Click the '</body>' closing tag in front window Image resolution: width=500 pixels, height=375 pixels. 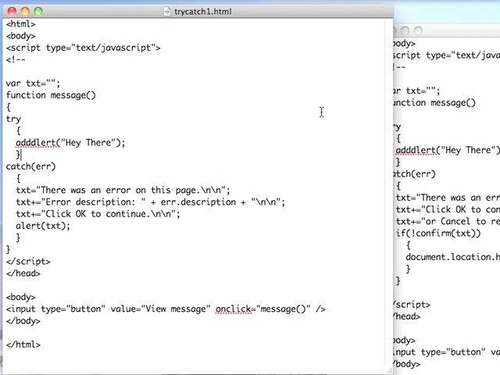click(23, 321)
